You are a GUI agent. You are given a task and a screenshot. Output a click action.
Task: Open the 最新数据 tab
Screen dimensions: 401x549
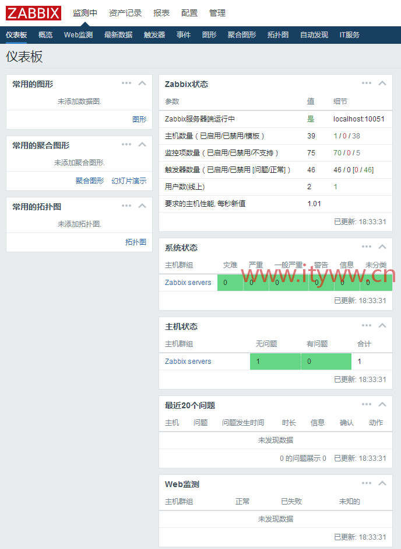(118, 35)
